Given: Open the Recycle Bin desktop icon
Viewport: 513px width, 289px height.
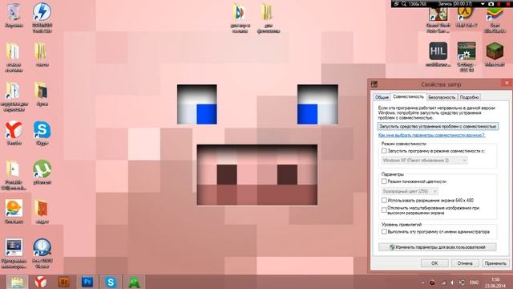Looking at the screenshot, I should (14, 12).
